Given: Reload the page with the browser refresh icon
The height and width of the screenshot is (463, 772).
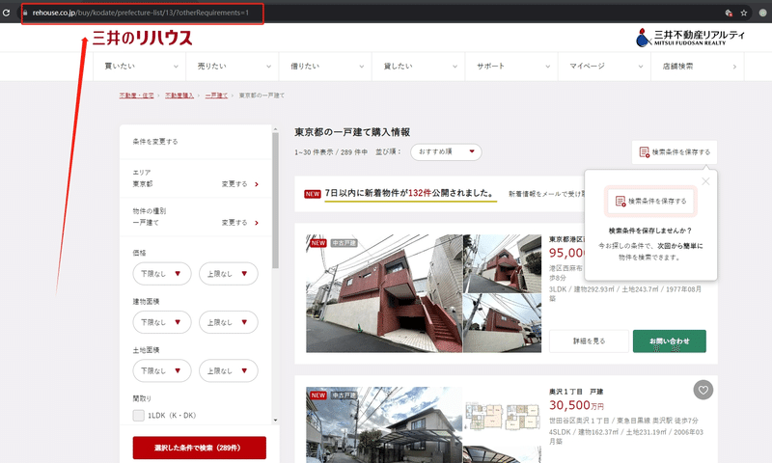Looking at the screenshot, I should point(6,13).
